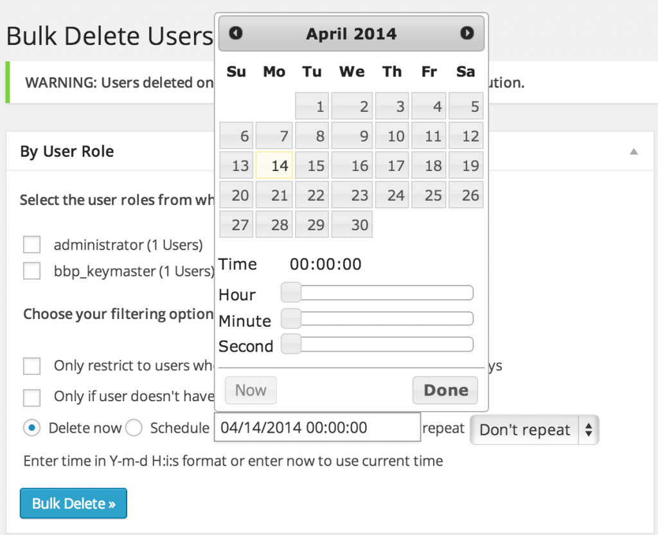Click the right arrow next to April 2014
658x535 pixels.
coord(467,33)
